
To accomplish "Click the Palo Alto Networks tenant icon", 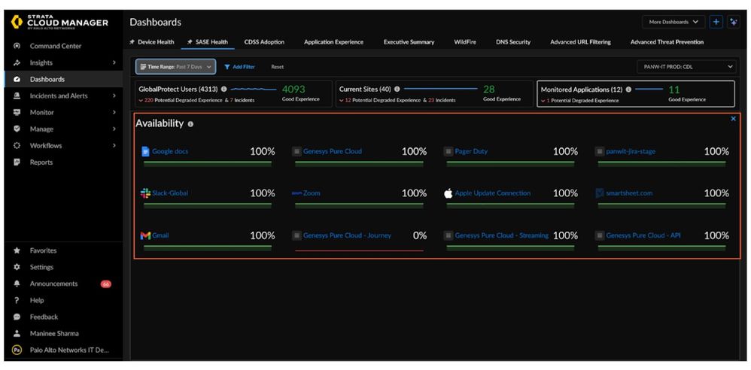I will coord(17,350).
